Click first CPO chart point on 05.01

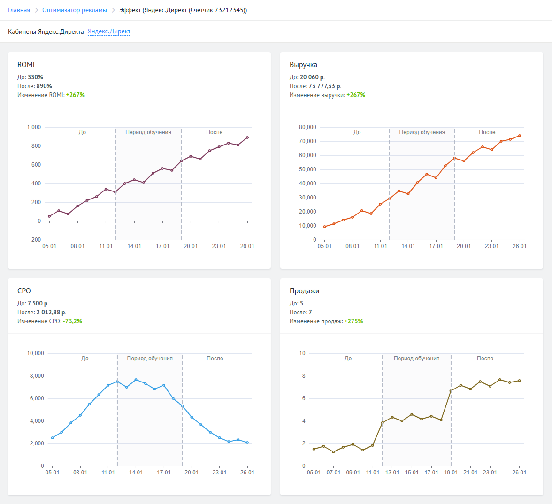click(x=53, y=438)
